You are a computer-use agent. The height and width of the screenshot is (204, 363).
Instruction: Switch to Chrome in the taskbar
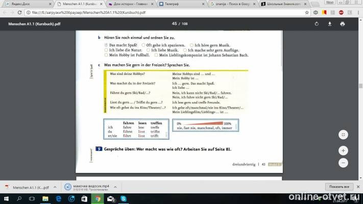[x=98, y=199]
